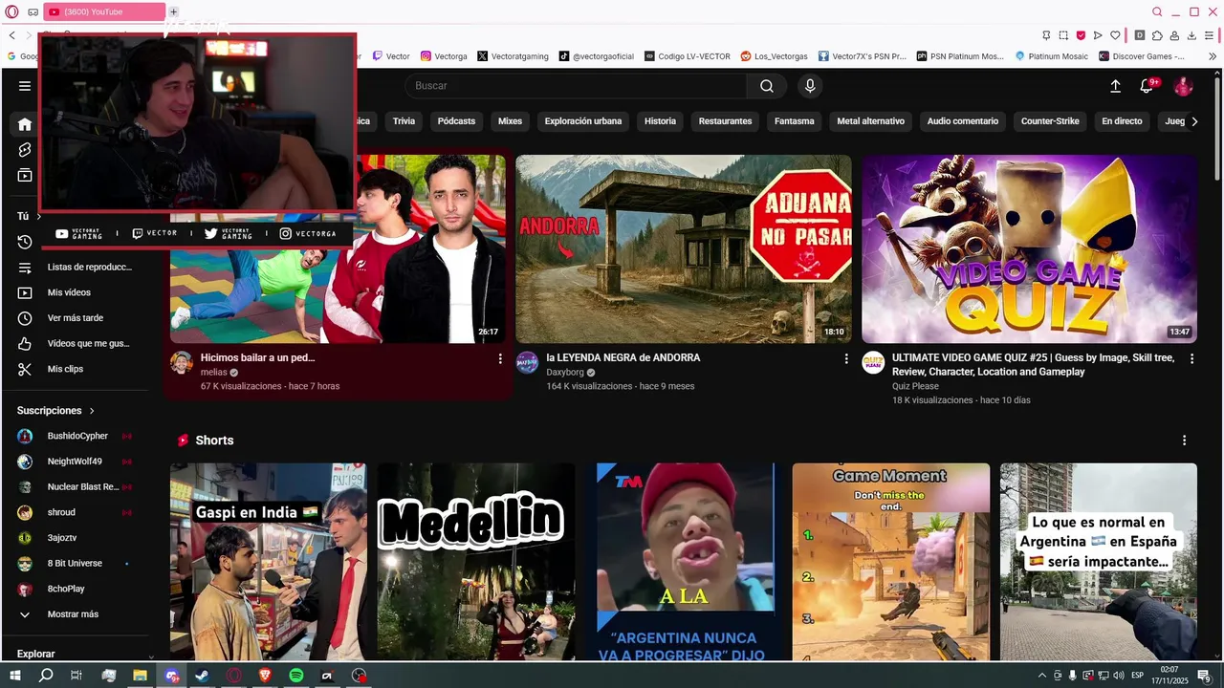This screenshot has width=1224, height=688.
Task: Open ESP language indicator in tray
Action: click(1138, 676)
